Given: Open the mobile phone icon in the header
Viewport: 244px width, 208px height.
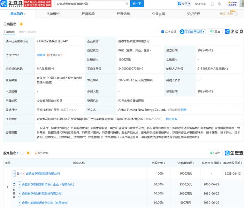Looking at the screenshot, I should tap(212, 4).
